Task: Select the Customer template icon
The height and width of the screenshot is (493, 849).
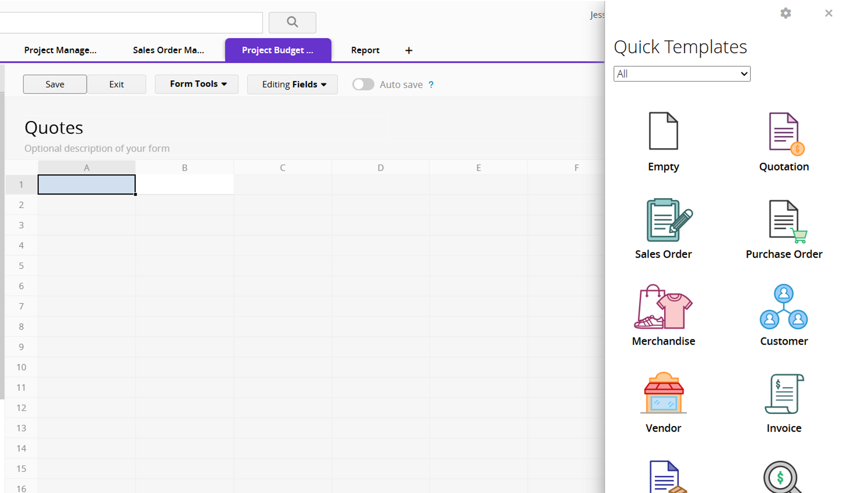Action: [783, 307]
